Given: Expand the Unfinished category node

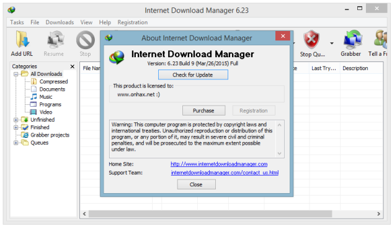Looking at the screenshot, I should (16, 120).
